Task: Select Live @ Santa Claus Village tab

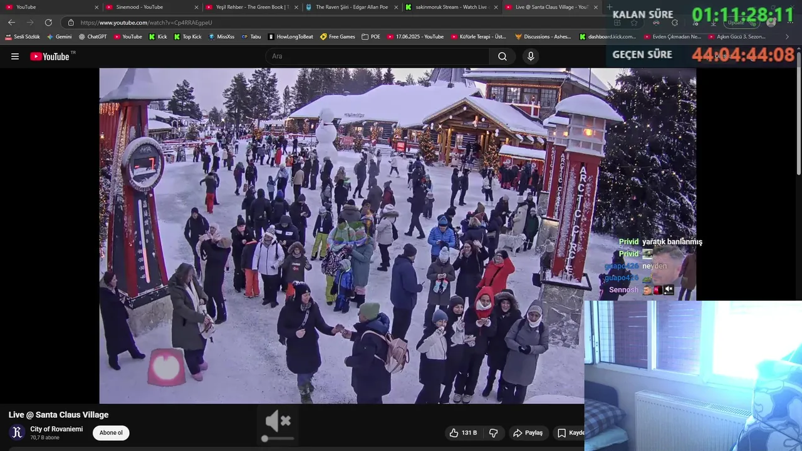Action: click(551, 7)
